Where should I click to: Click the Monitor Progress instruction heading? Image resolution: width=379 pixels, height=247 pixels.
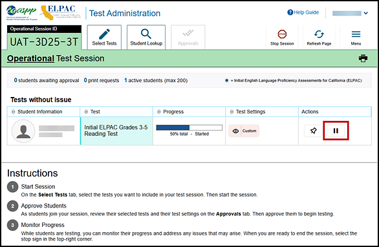coord(43,225)
